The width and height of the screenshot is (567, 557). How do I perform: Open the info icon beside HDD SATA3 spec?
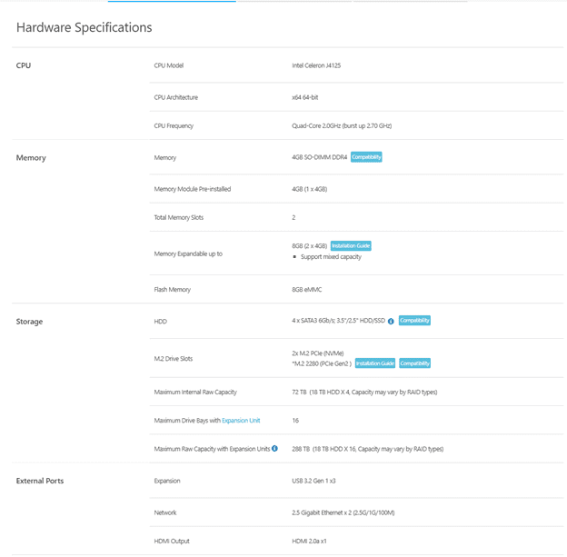click(391, 321)
